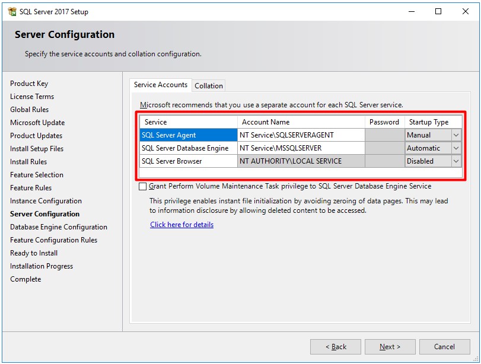Cancel the SQL Server installation
Screen dimensions: 481x364
[x=445, y=347]
